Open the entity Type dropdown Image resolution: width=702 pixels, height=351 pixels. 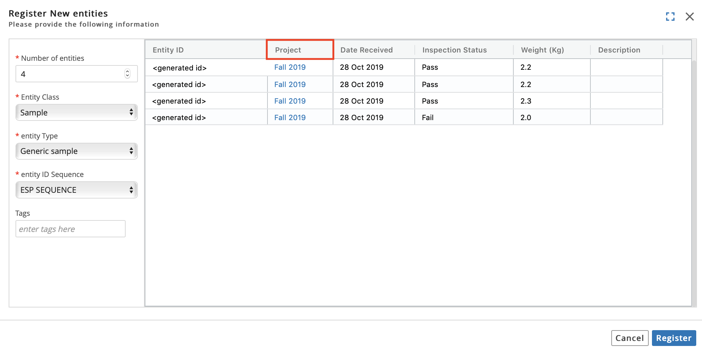(76, 151)
